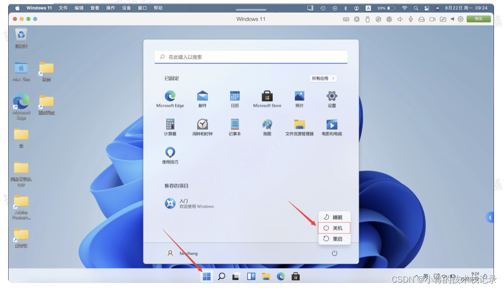504x288 pixels.
Task: Click the Wi-Fi icon in menu bar
Action: click(405, 8)
